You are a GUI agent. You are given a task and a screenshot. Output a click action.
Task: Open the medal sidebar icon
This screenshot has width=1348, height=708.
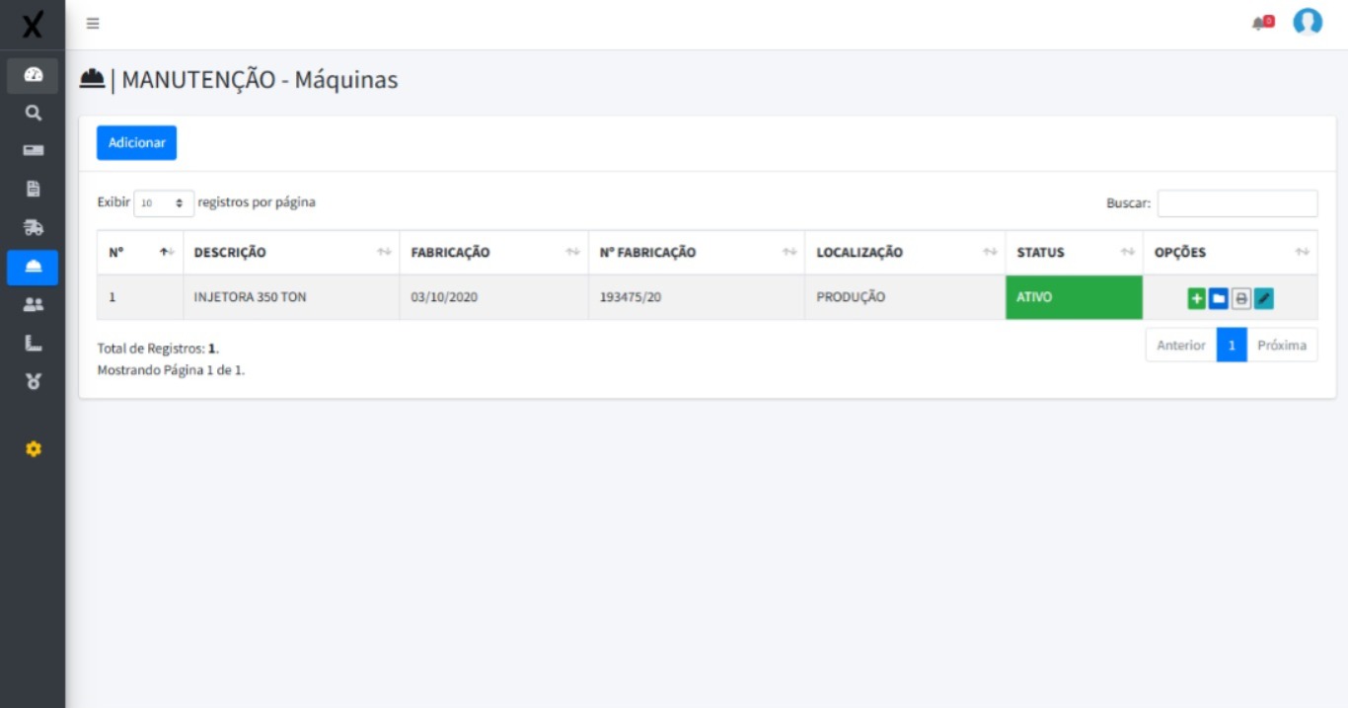(x=33, y=381)
